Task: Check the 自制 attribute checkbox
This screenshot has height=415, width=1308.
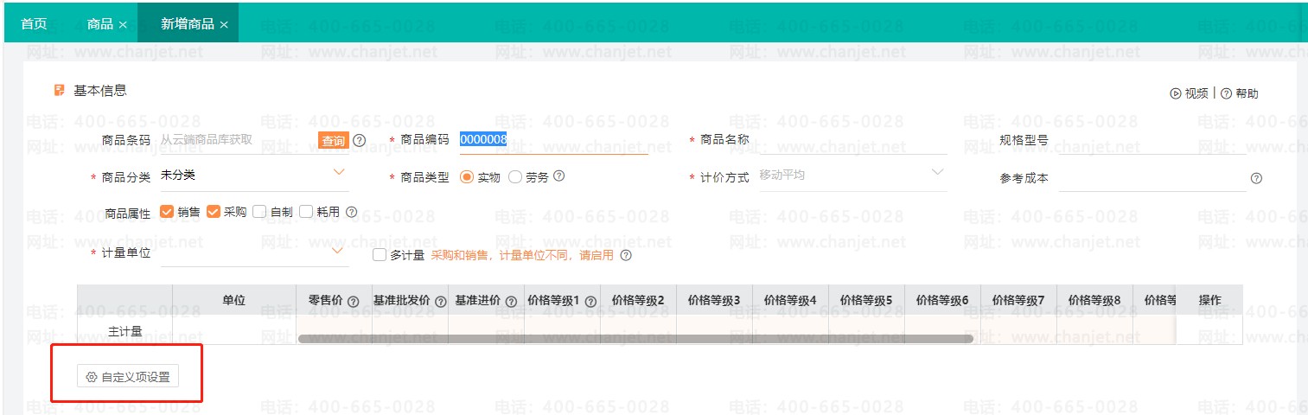Action: coord(259,211)
